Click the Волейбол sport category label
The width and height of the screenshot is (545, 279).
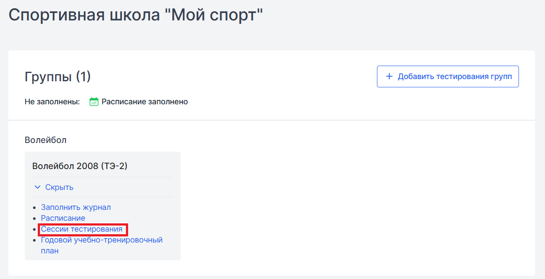tap(46, 140)
